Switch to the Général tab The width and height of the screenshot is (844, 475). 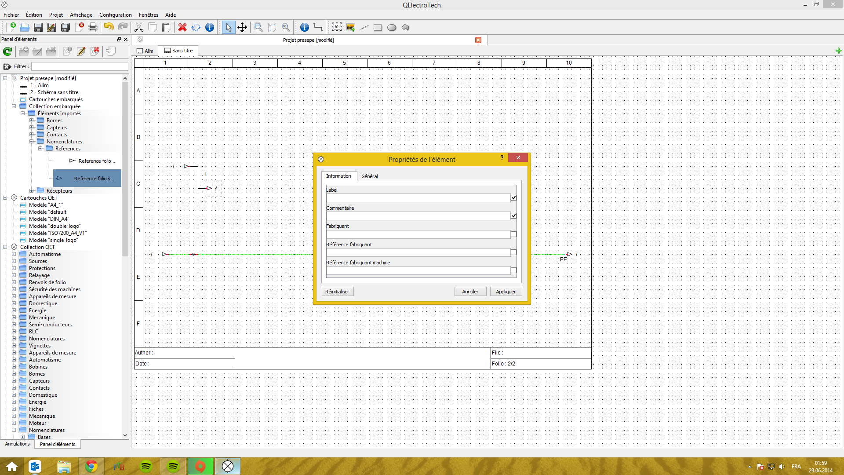[369, 176]
